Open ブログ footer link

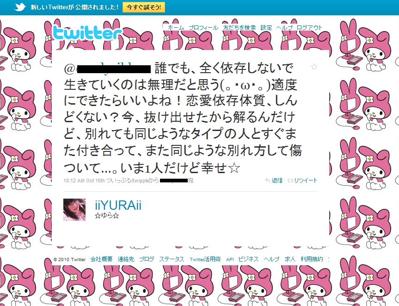[147, 259]
